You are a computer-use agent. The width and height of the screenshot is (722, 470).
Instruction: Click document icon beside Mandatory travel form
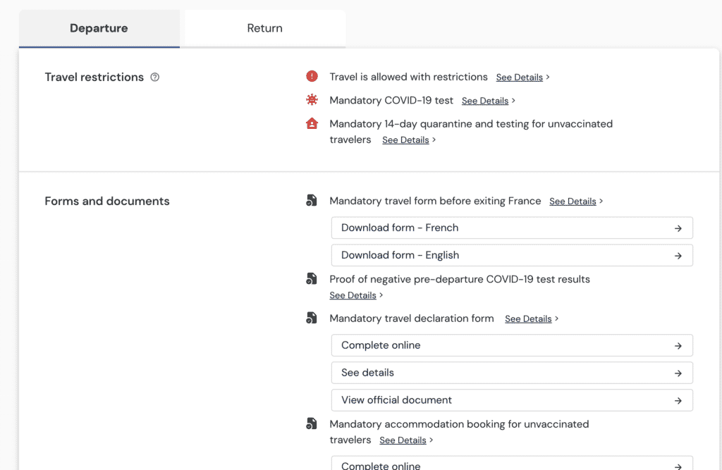click(x=312, y=202)
